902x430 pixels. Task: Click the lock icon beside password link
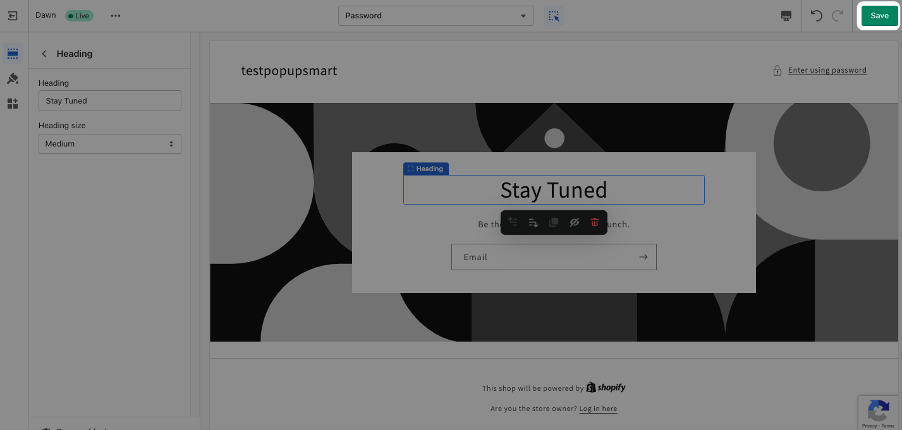(777, 71)
